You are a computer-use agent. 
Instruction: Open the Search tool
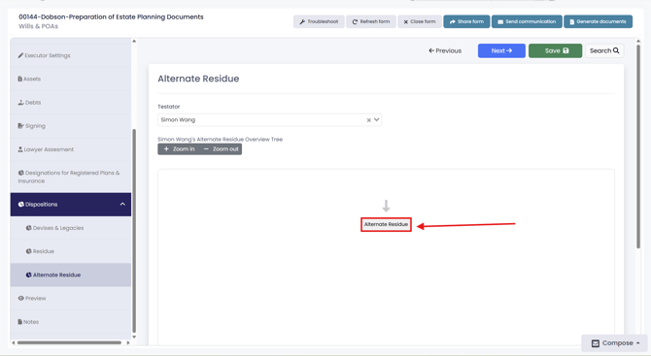pos(604,50)
